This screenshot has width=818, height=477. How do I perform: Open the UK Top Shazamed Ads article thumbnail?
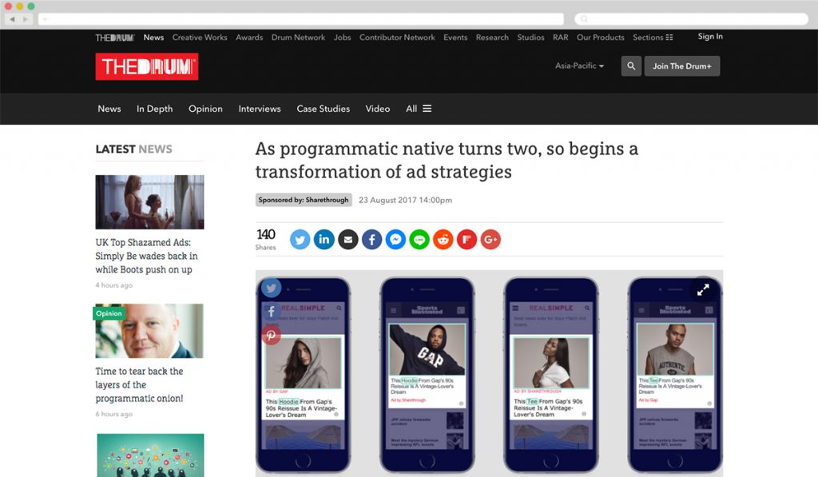click(x=149, y=201)
